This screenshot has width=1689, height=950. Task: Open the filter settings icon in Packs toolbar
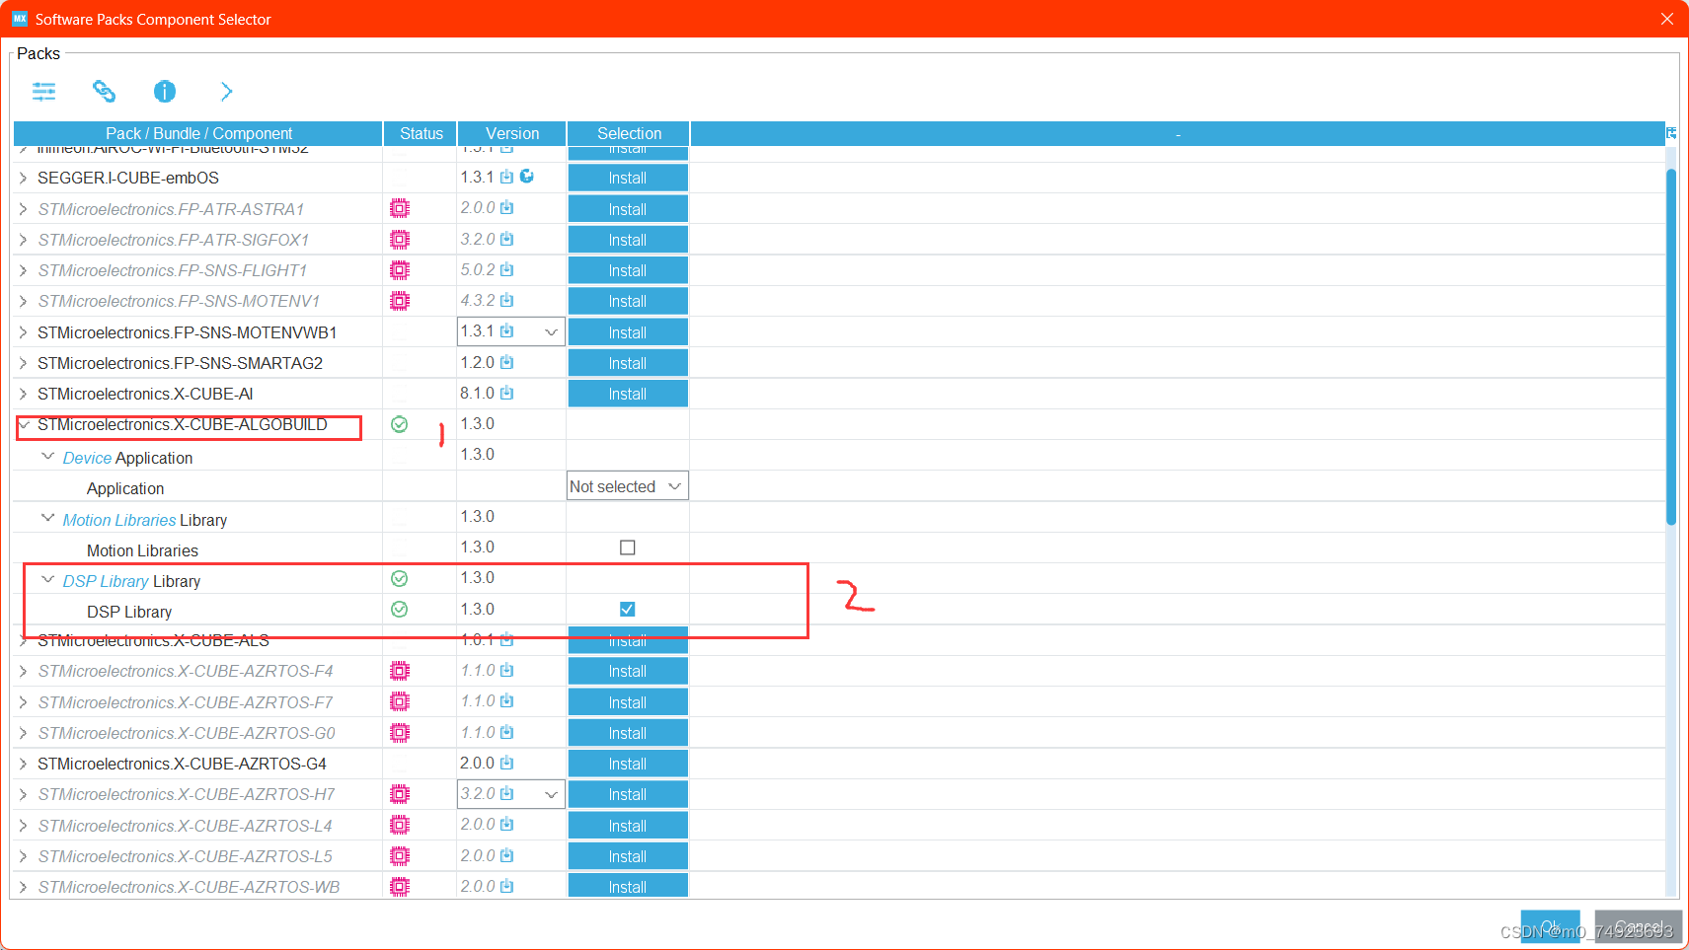(x=44, y=92)
